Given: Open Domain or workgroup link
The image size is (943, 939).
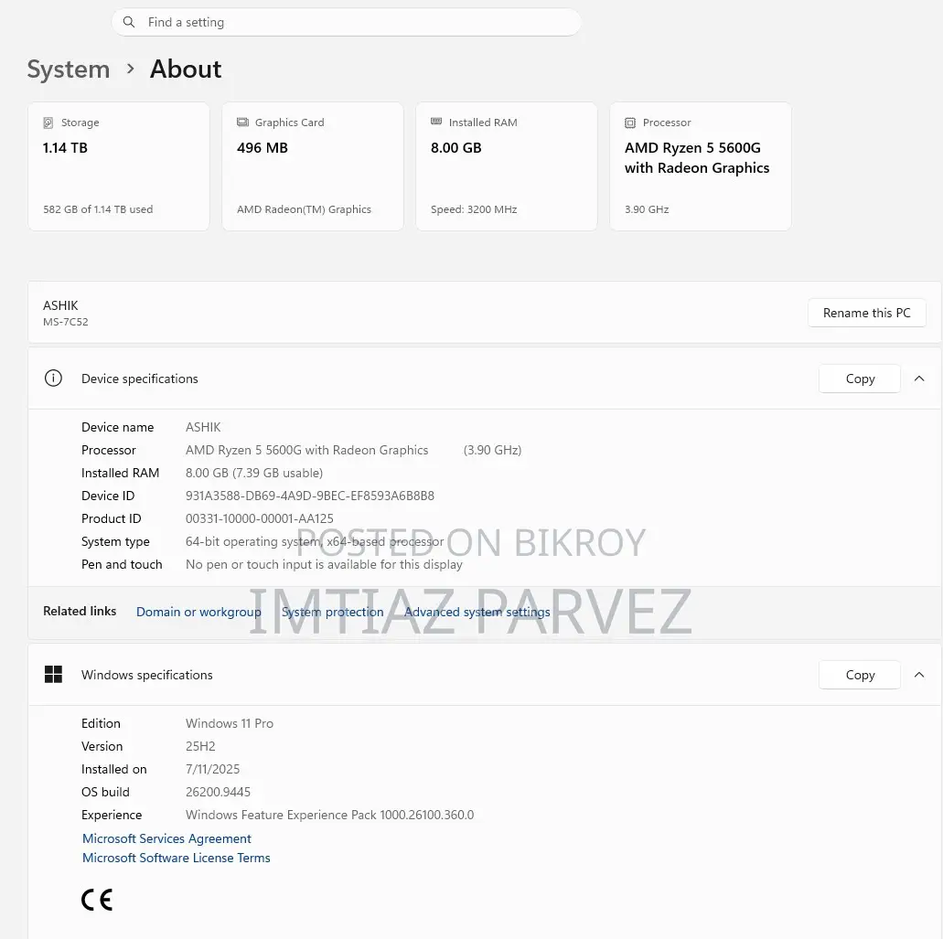Looking at the screenshot, I should point(198,612).
